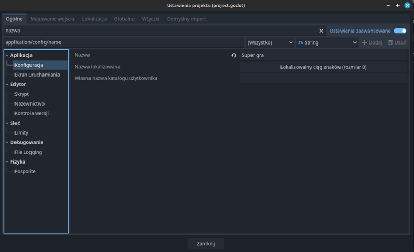Screen dimensions: 414x252
Task: Switch to the Ogólne tab
Action: point(14,19)
